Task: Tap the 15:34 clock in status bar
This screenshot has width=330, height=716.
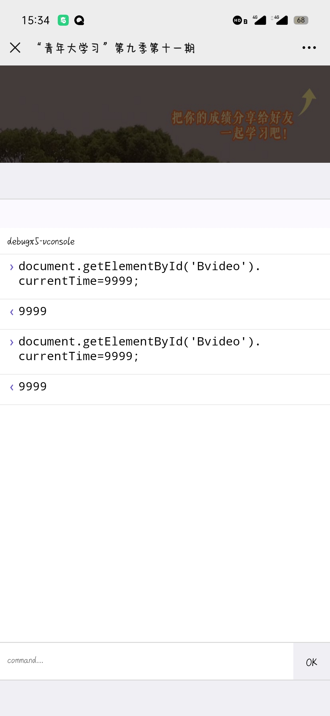Action: coord(35,21)
